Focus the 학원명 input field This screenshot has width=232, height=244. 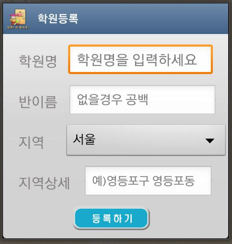(140, 60)
